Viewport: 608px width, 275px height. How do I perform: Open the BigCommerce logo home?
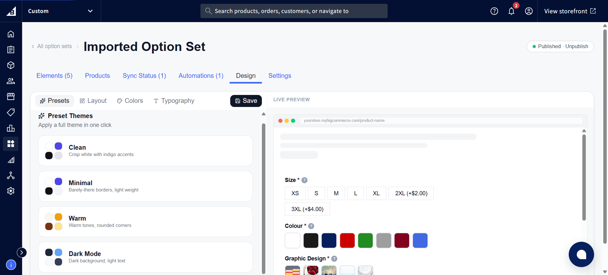11,11
